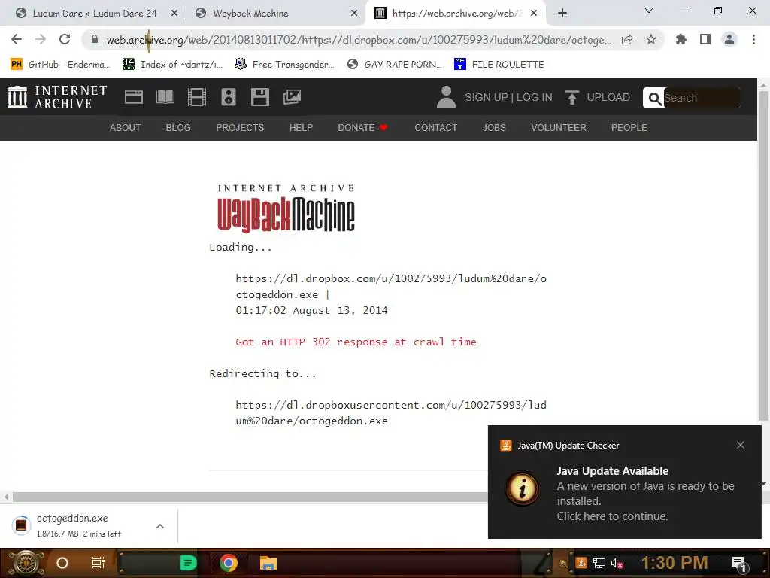Click the vertical page scrollbar

tap(763, 256)
